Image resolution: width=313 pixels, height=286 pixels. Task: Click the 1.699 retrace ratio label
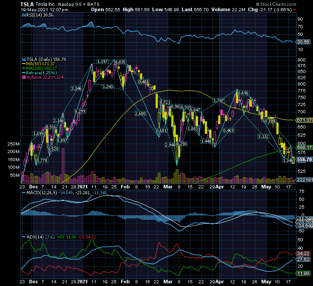38,133
